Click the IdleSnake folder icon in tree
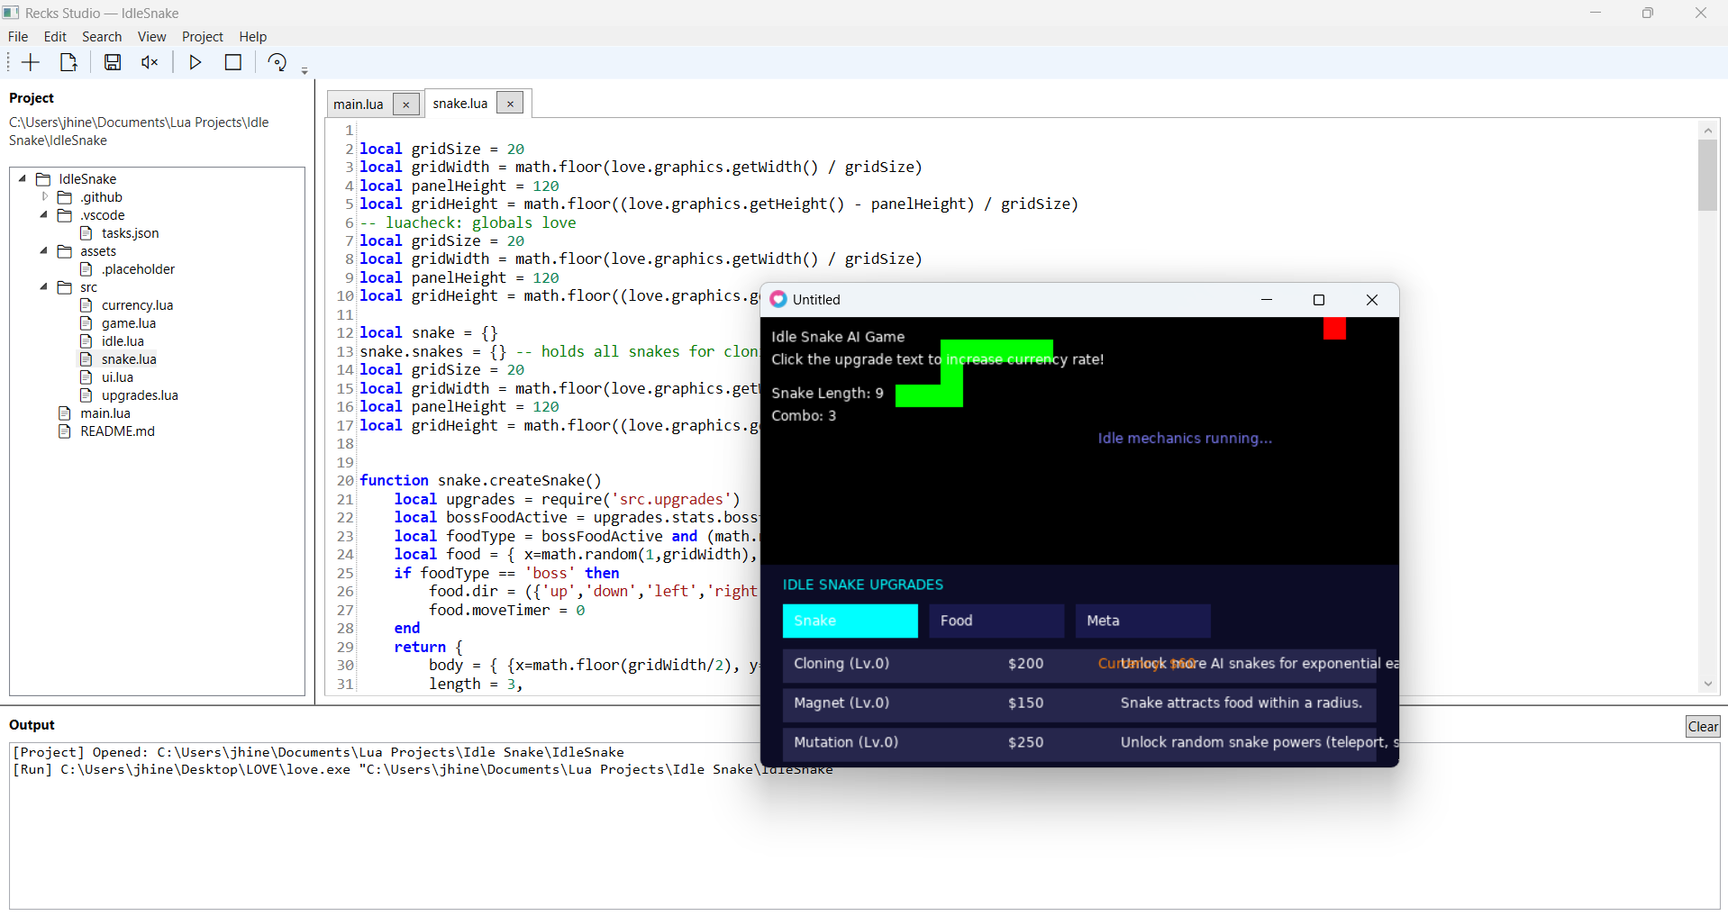1728x916 pixels. 43,179
